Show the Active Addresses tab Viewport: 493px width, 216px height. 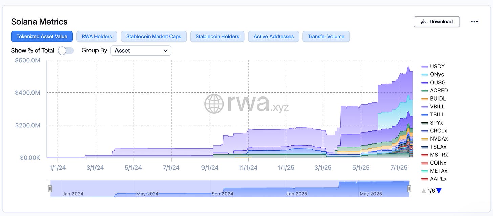coord(274,36)
